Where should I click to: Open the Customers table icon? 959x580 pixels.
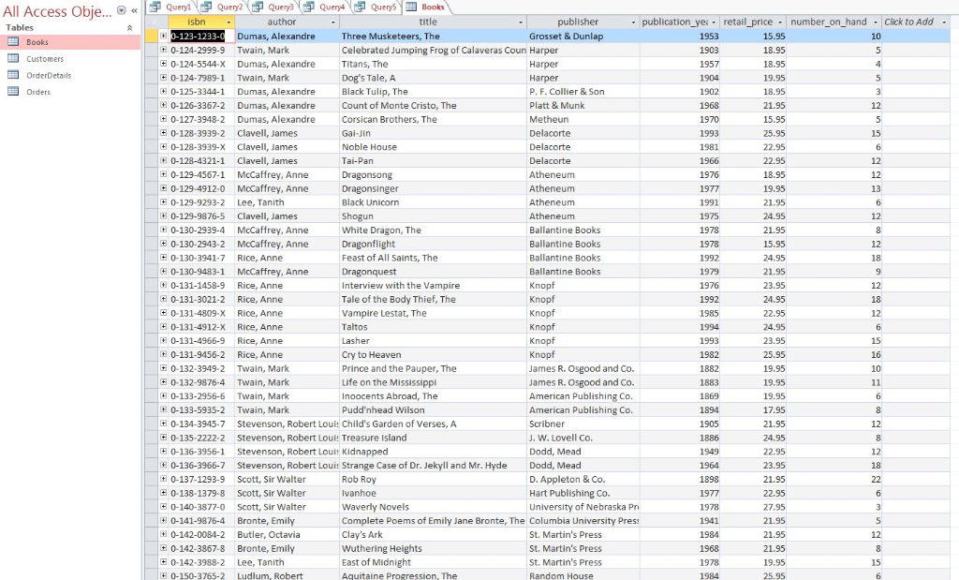pyautogui.click(x=13, y=58)
